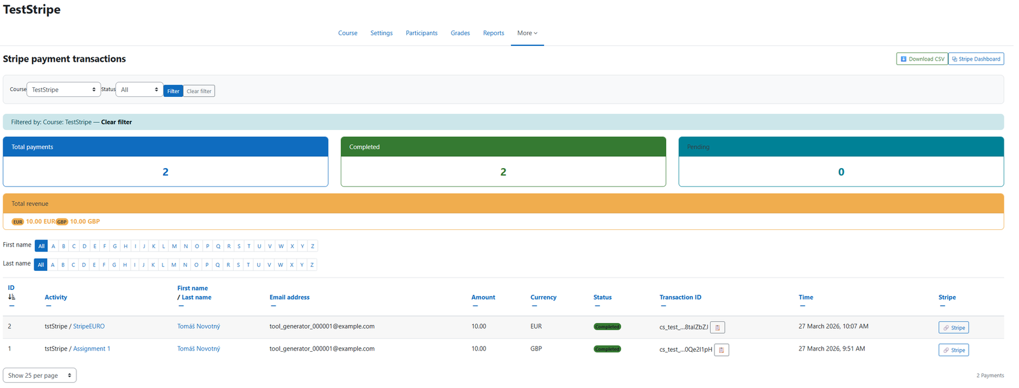
Task: Open the More navigation menu
Action: (527, 33)
